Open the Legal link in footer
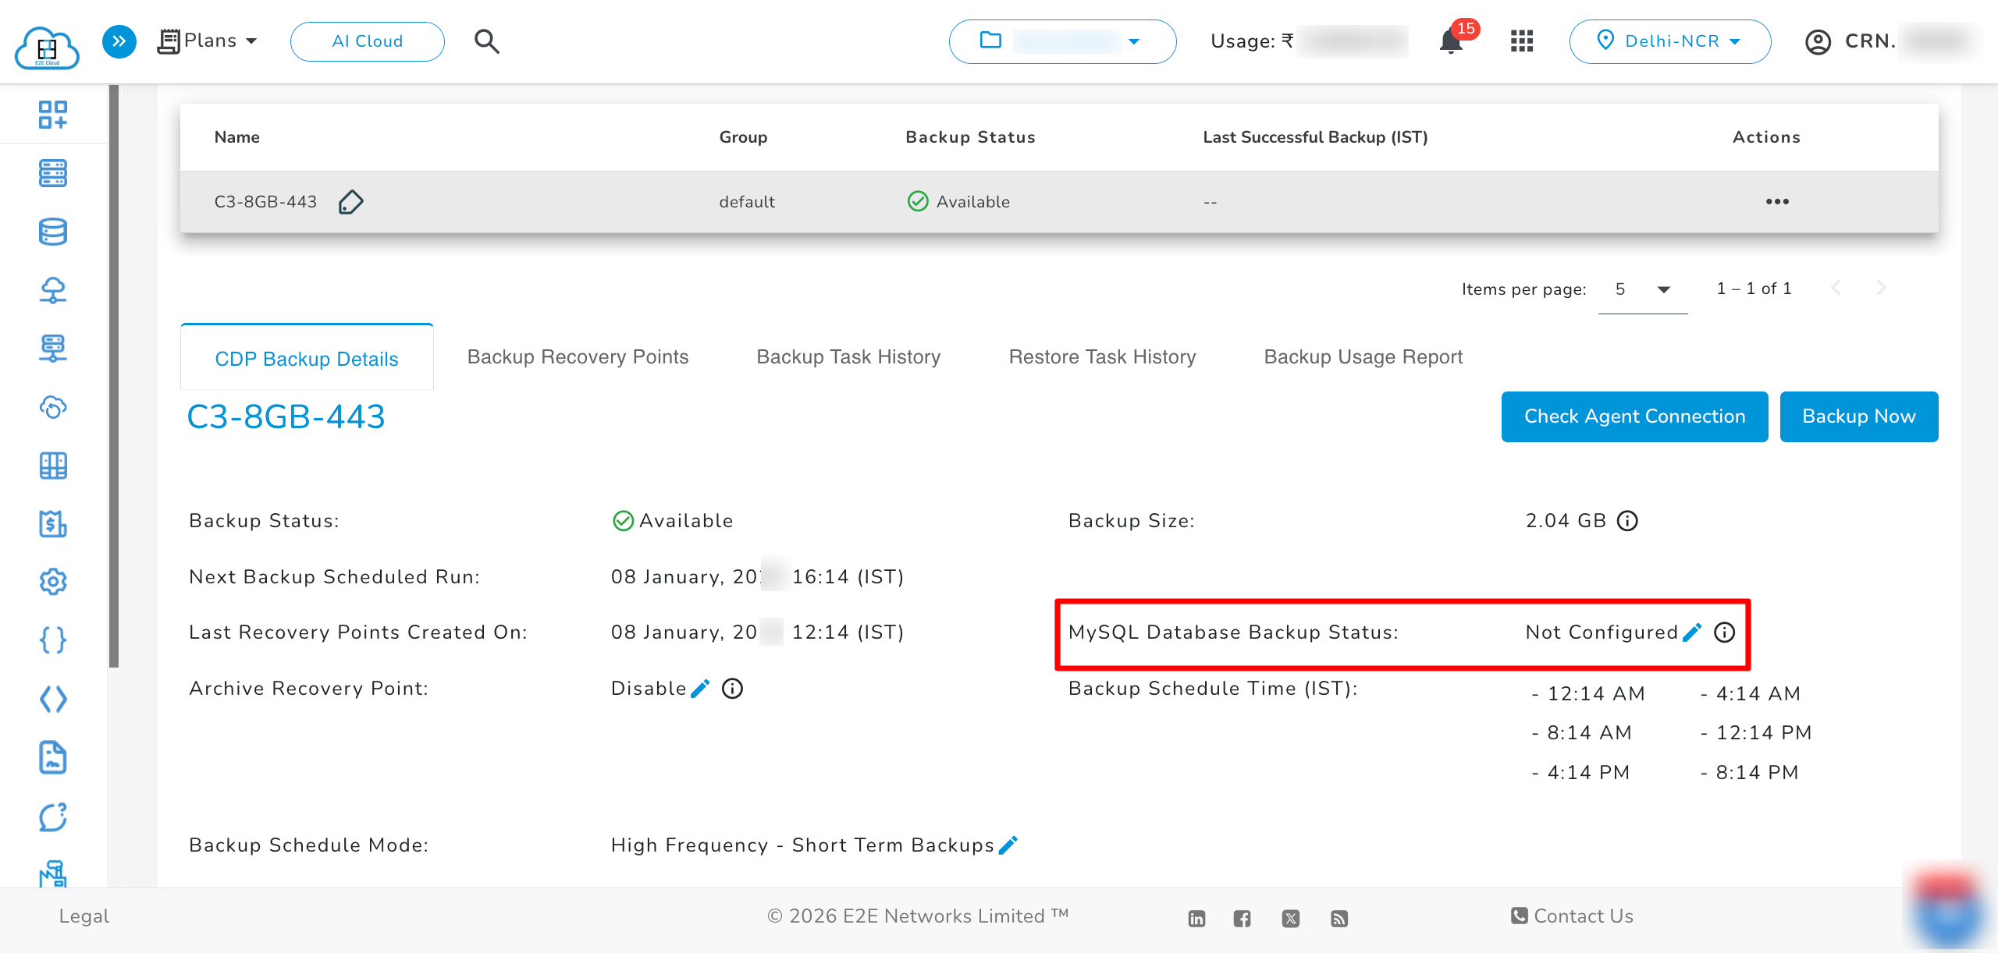 84,916
